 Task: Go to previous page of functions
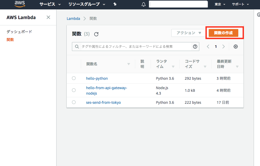click(208, 47)
